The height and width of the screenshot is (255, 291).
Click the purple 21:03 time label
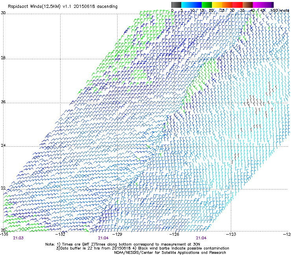pyautogui.click(x=18, y=238)
